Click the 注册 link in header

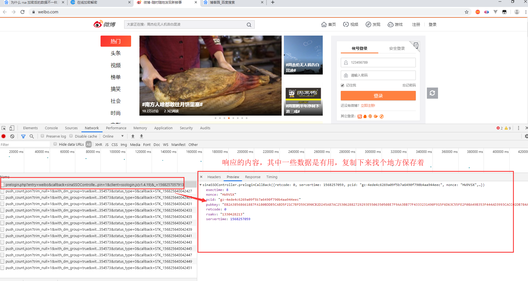tap(416, 24)
